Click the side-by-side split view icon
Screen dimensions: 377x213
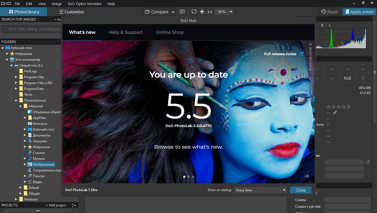[182, 12]
